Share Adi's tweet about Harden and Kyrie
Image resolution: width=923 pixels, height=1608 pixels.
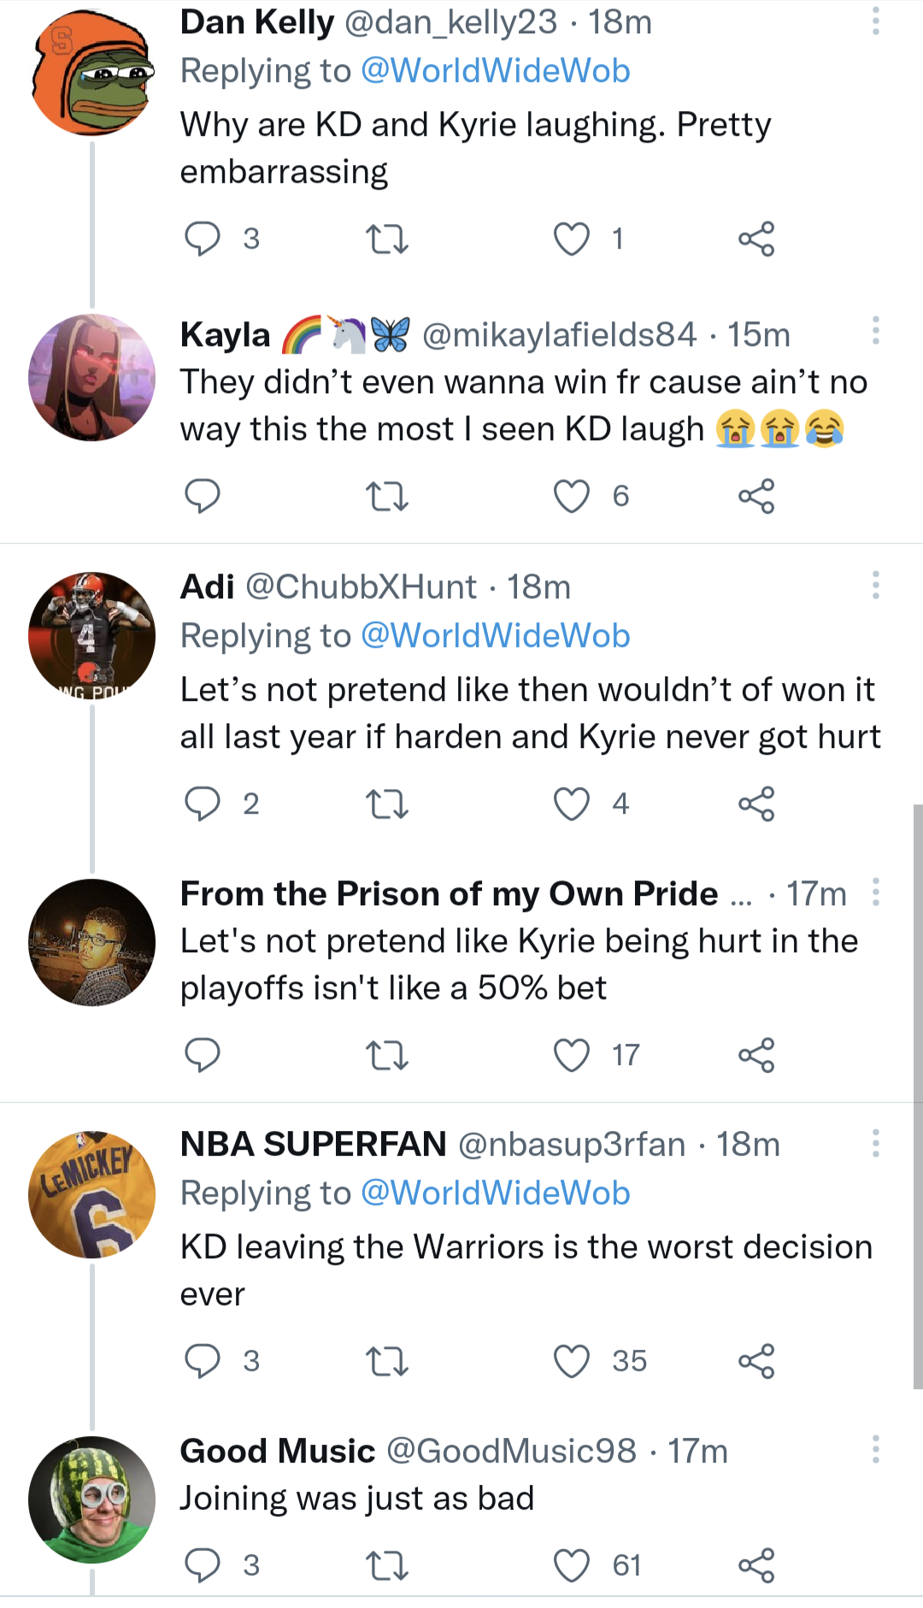[x=756, y=804]
